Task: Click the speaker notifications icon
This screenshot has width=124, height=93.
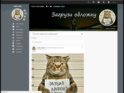Action: (94, 2)
